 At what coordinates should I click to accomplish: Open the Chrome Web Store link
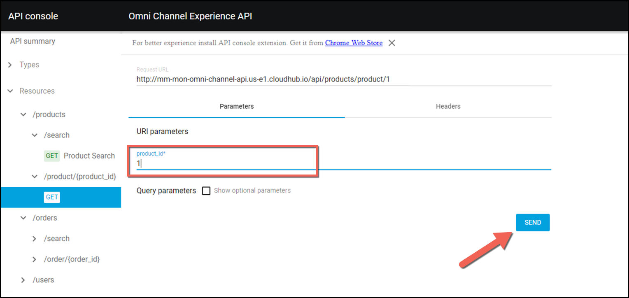point(354,43)
